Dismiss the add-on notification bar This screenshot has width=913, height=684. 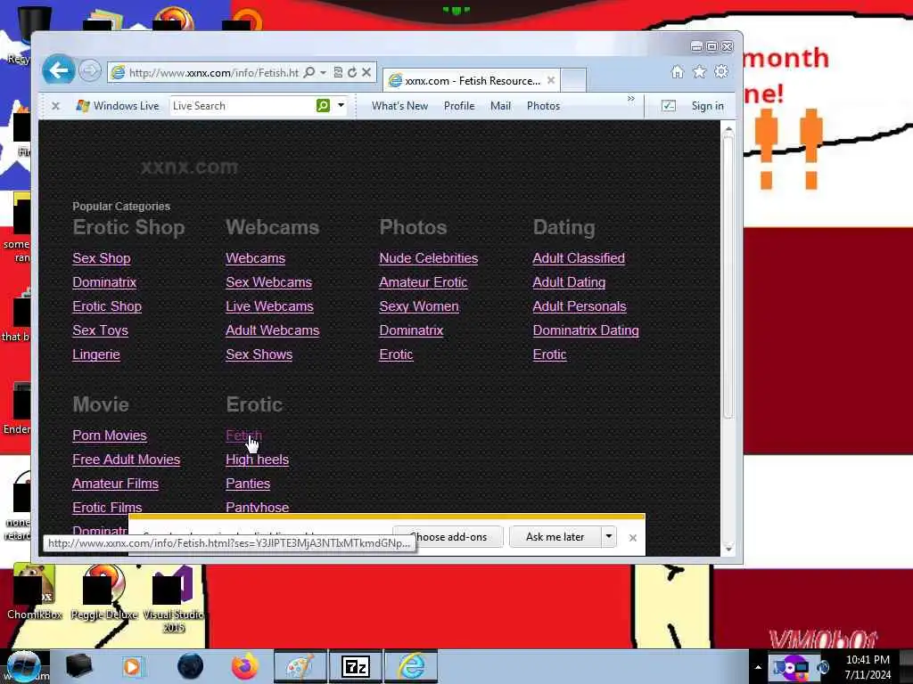click(633, 537)
